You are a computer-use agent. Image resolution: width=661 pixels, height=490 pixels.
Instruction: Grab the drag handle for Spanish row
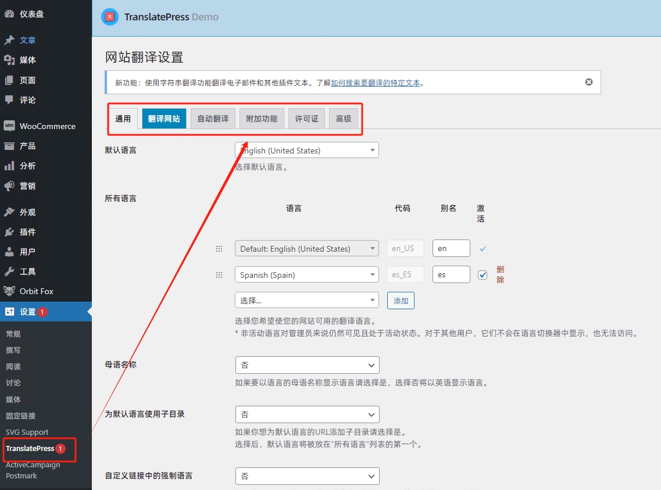pos(219,275)
